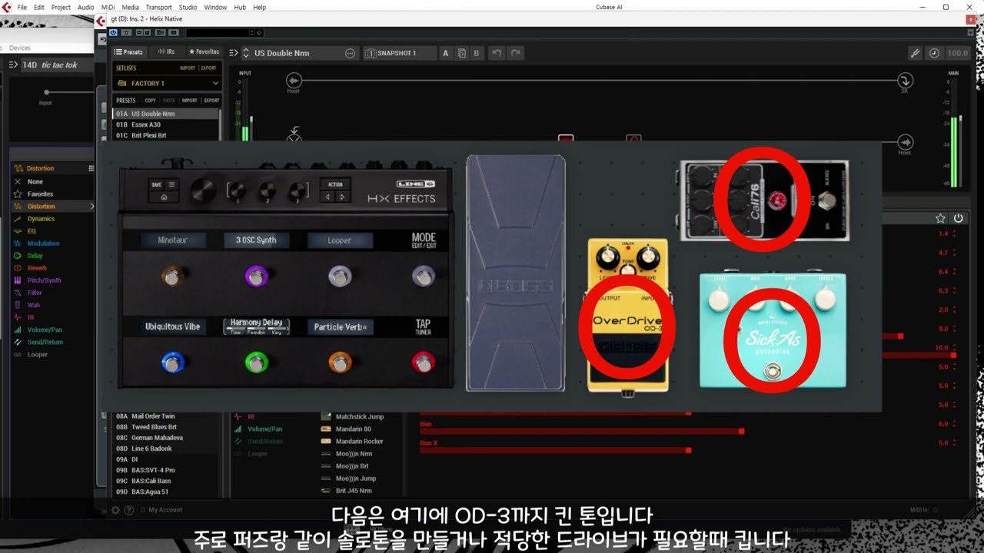The height and width of the screenshot is (553, 984).
Task: Click setlist EXPORT button
Action: pos(209,68)
